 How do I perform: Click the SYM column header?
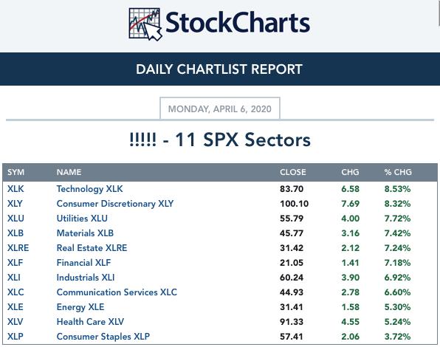(16, 172)
